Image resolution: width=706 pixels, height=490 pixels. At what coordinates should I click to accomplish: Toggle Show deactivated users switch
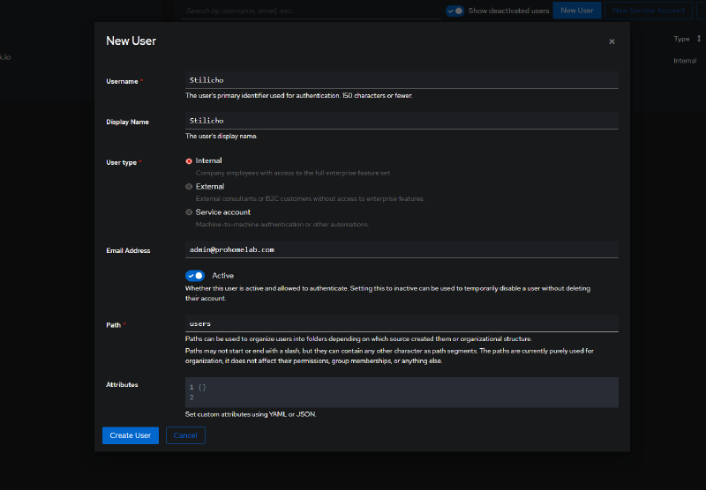(x=454, y=11)
